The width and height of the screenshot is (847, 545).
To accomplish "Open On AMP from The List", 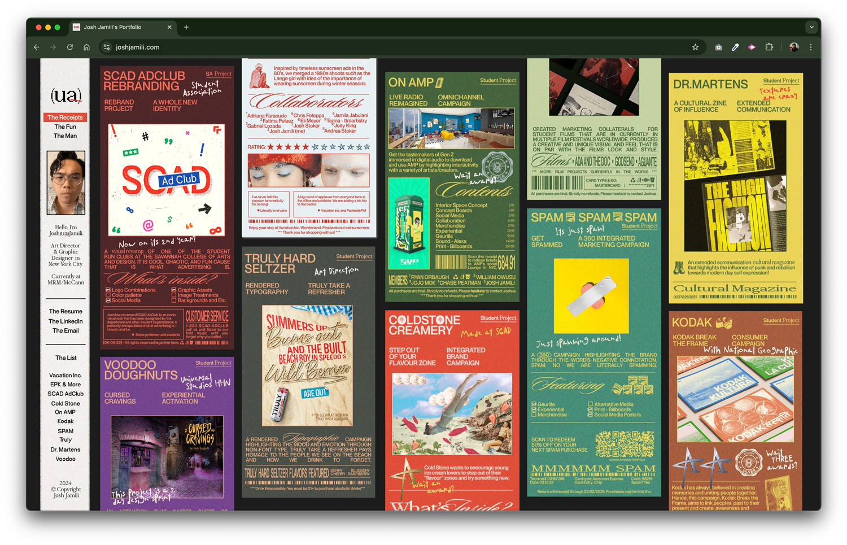I will point(66,412).
